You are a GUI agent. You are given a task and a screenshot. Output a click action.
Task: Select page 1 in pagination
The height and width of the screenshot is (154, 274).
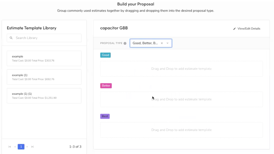[x=21, y=147]
